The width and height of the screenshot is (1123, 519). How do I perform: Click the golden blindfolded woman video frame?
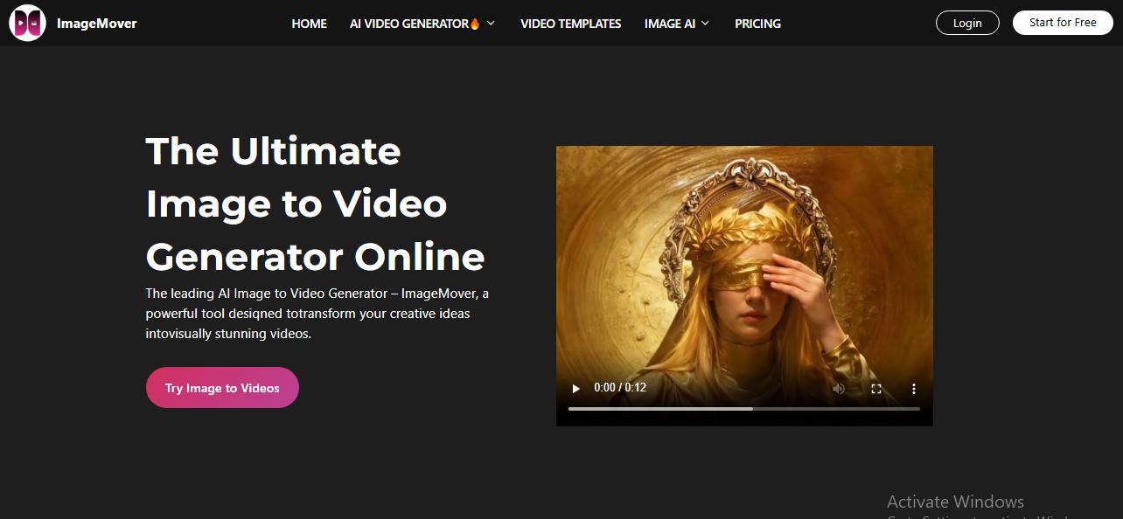tap(743, 262)
